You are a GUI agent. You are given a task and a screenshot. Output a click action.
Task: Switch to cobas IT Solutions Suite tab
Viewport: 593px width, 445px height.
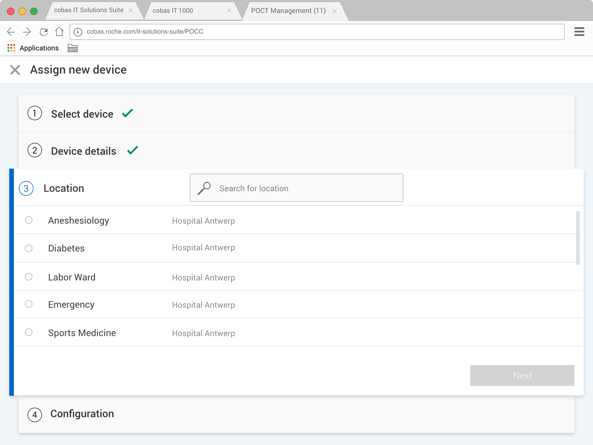89,10
